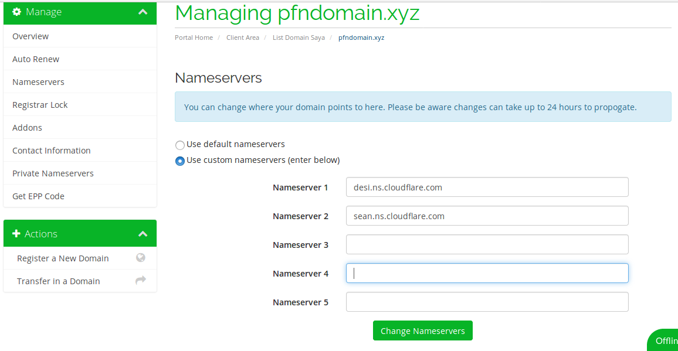Open Contact Information
This screenshot has height=351, width=678.
click(80, 151)
